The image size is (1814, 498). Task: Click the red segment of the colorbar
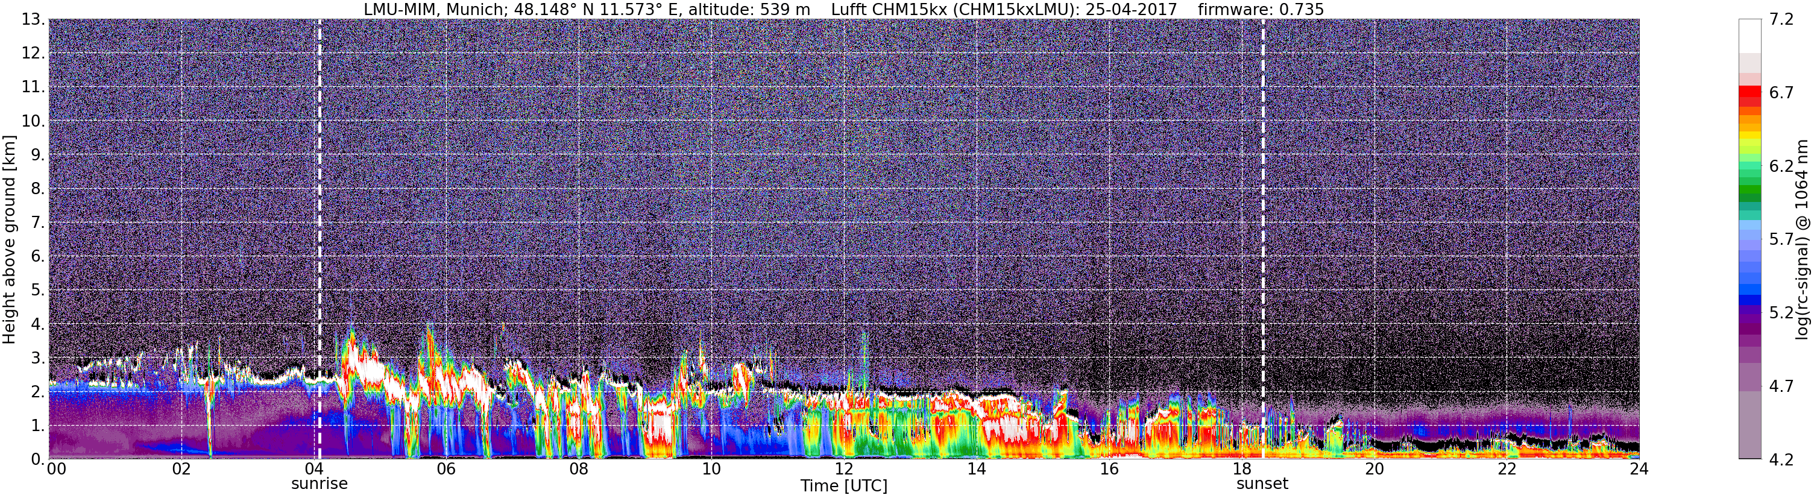1749,91
